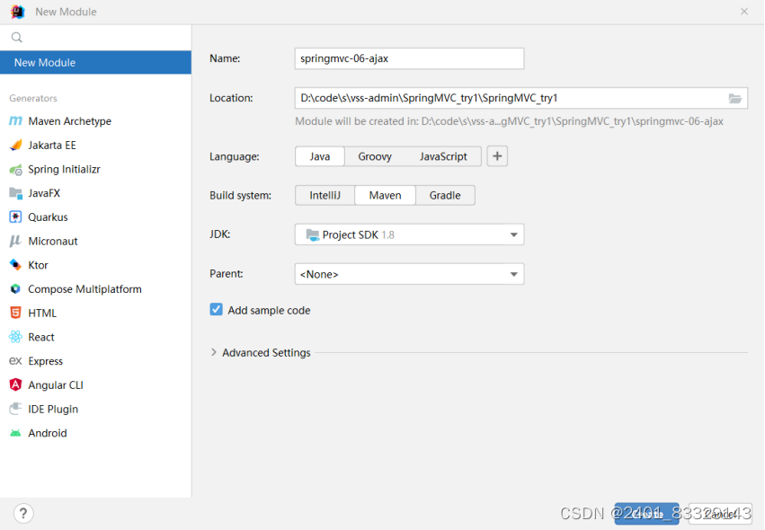Click the IntelliJ IDEA logo in title bar

click(x=18, y=11)
